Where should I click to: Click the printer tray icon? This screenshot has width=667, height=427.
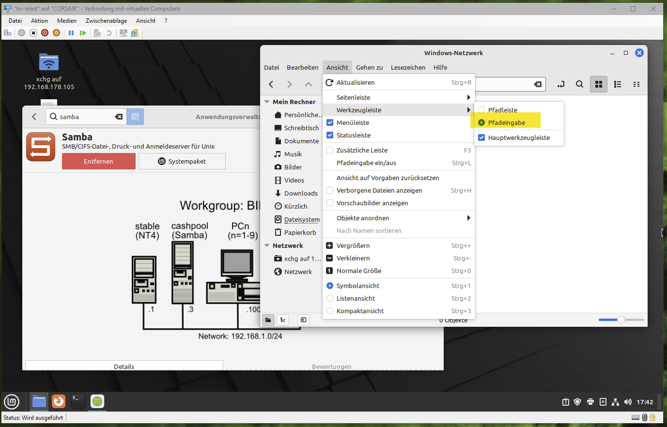590,402
